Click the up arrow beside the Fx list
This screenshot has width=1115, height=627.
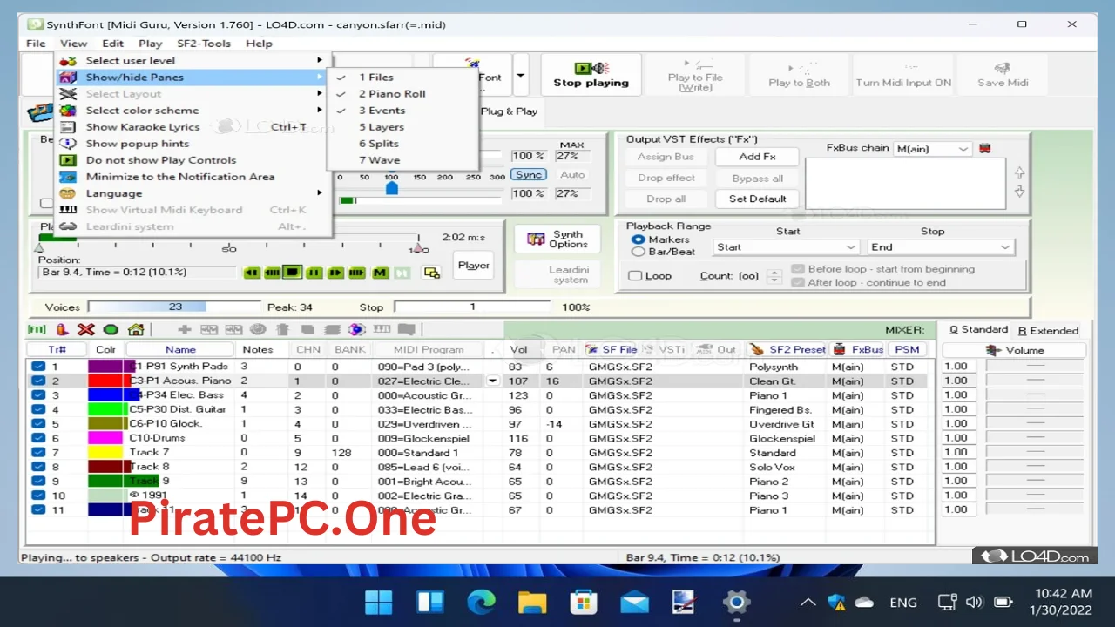tap(1020, 173)
